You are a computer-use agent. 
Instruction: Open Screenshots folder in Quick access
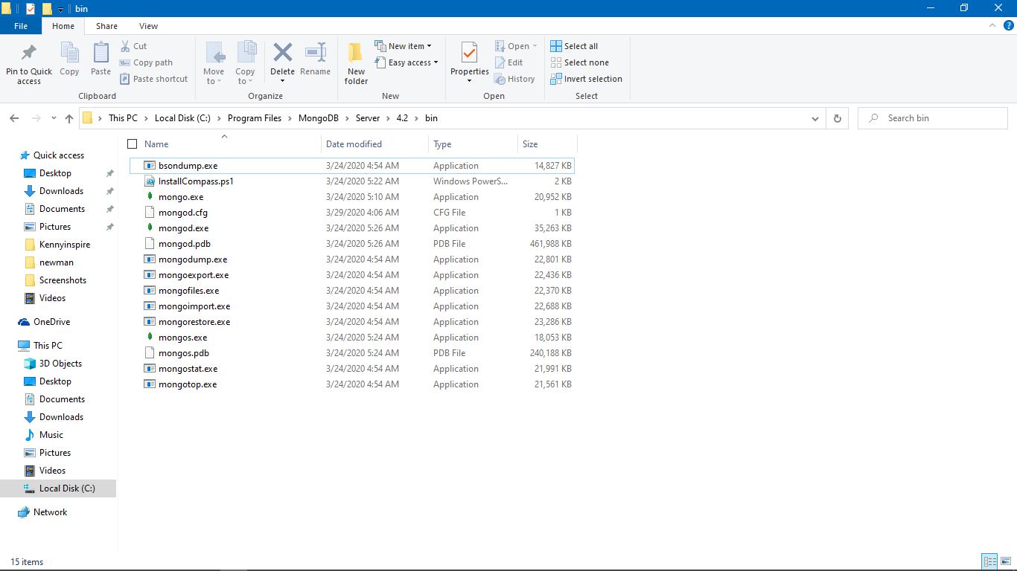point(63,280)
